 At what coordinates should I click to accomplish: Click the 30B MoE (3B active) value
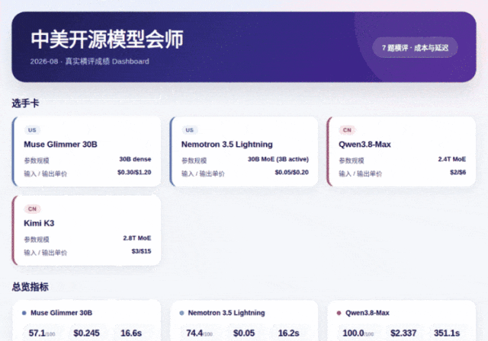click(x=278, y=159)
